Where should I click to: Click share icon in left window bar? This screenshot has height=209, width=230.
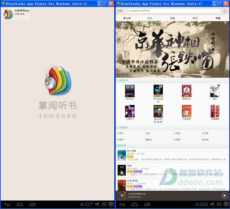(97, 204)
